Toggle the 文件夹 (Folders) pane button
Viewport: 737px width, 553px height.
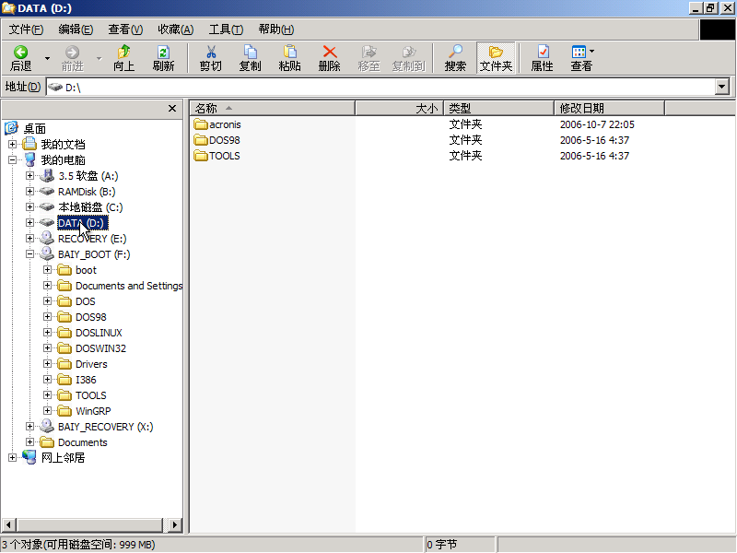496,58
